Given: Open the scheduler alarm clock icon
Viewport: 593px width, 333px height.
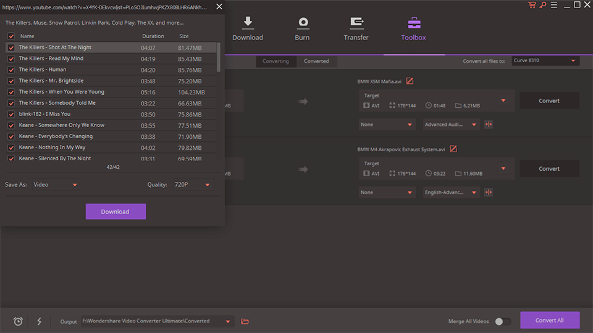Looking at the screenshot, I should tap(18, 321).
